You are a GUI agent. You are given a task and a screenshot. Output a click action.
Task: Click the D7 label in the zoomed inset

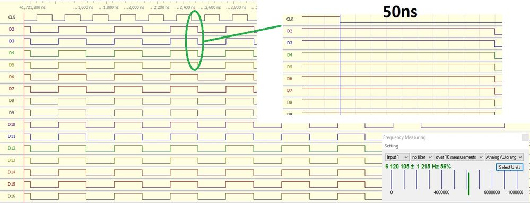pos(290,90)
